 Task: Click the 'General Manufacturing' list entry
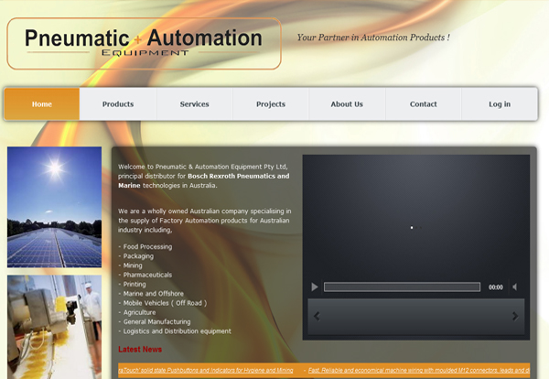tap(156, 321)
